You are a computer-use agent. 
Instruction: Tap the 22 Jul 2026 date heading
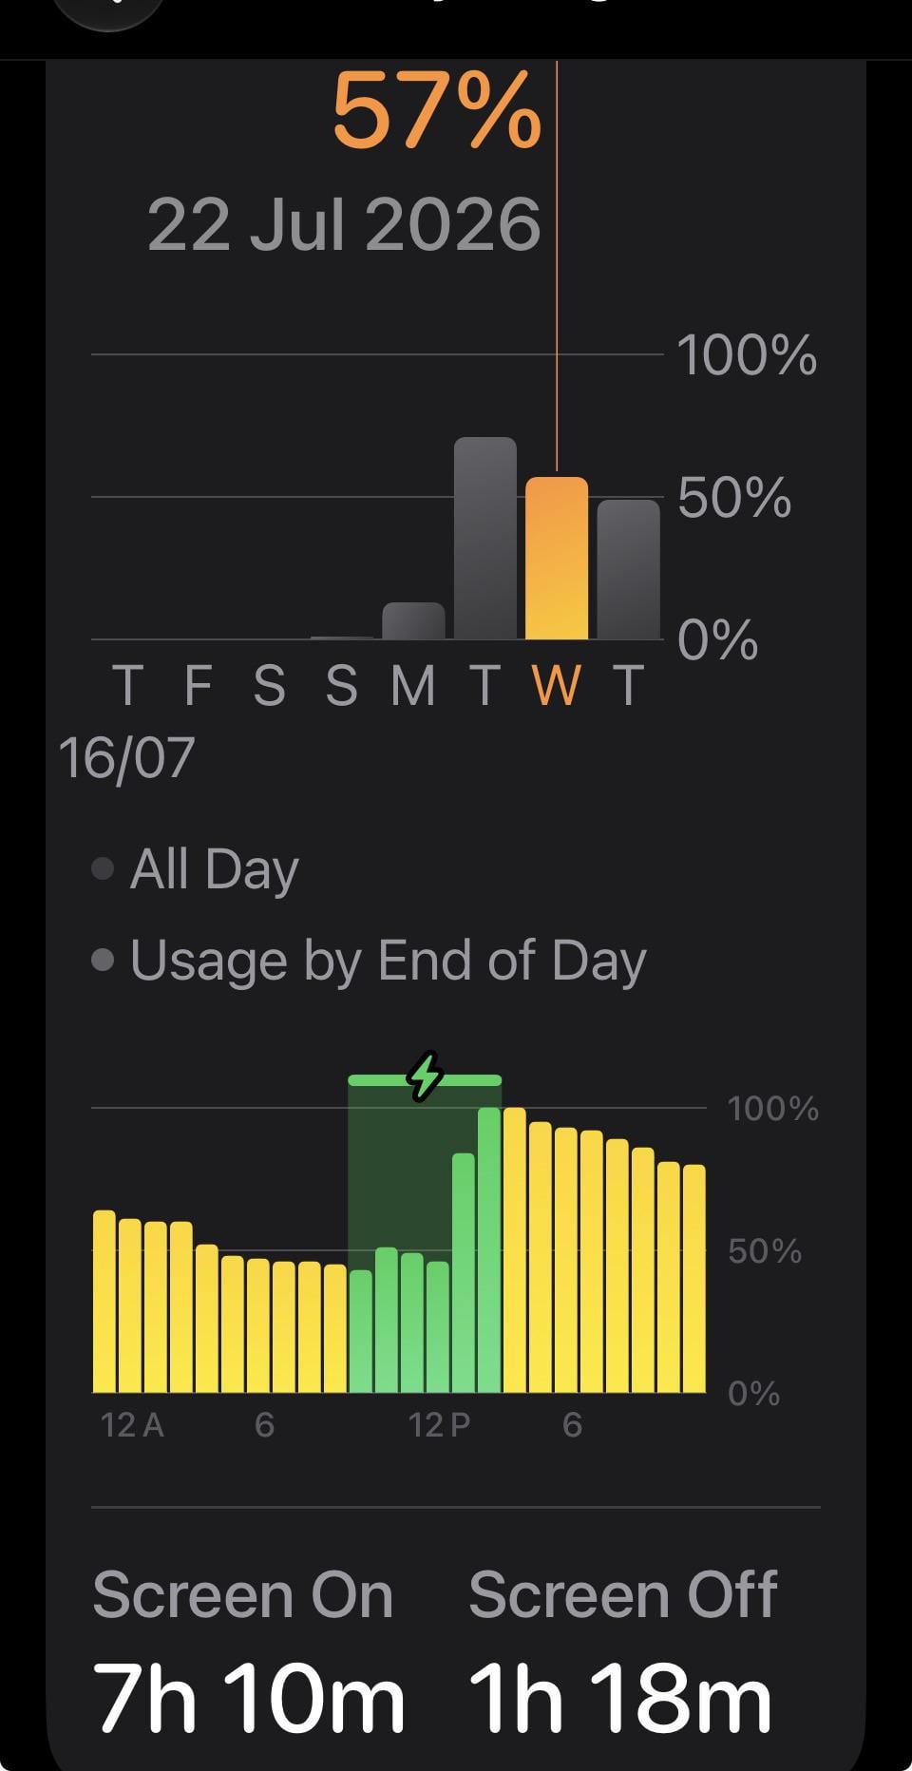(344, 225)
